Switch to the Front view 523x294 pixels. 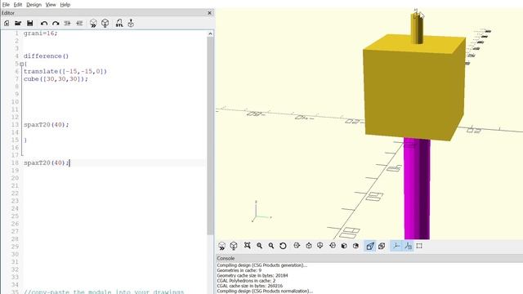coord(344,246)
